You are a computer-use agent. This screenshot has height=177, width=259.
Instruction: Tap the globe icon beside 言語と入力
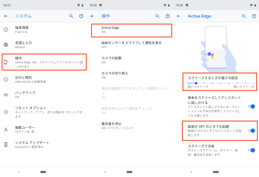(6, 45)
